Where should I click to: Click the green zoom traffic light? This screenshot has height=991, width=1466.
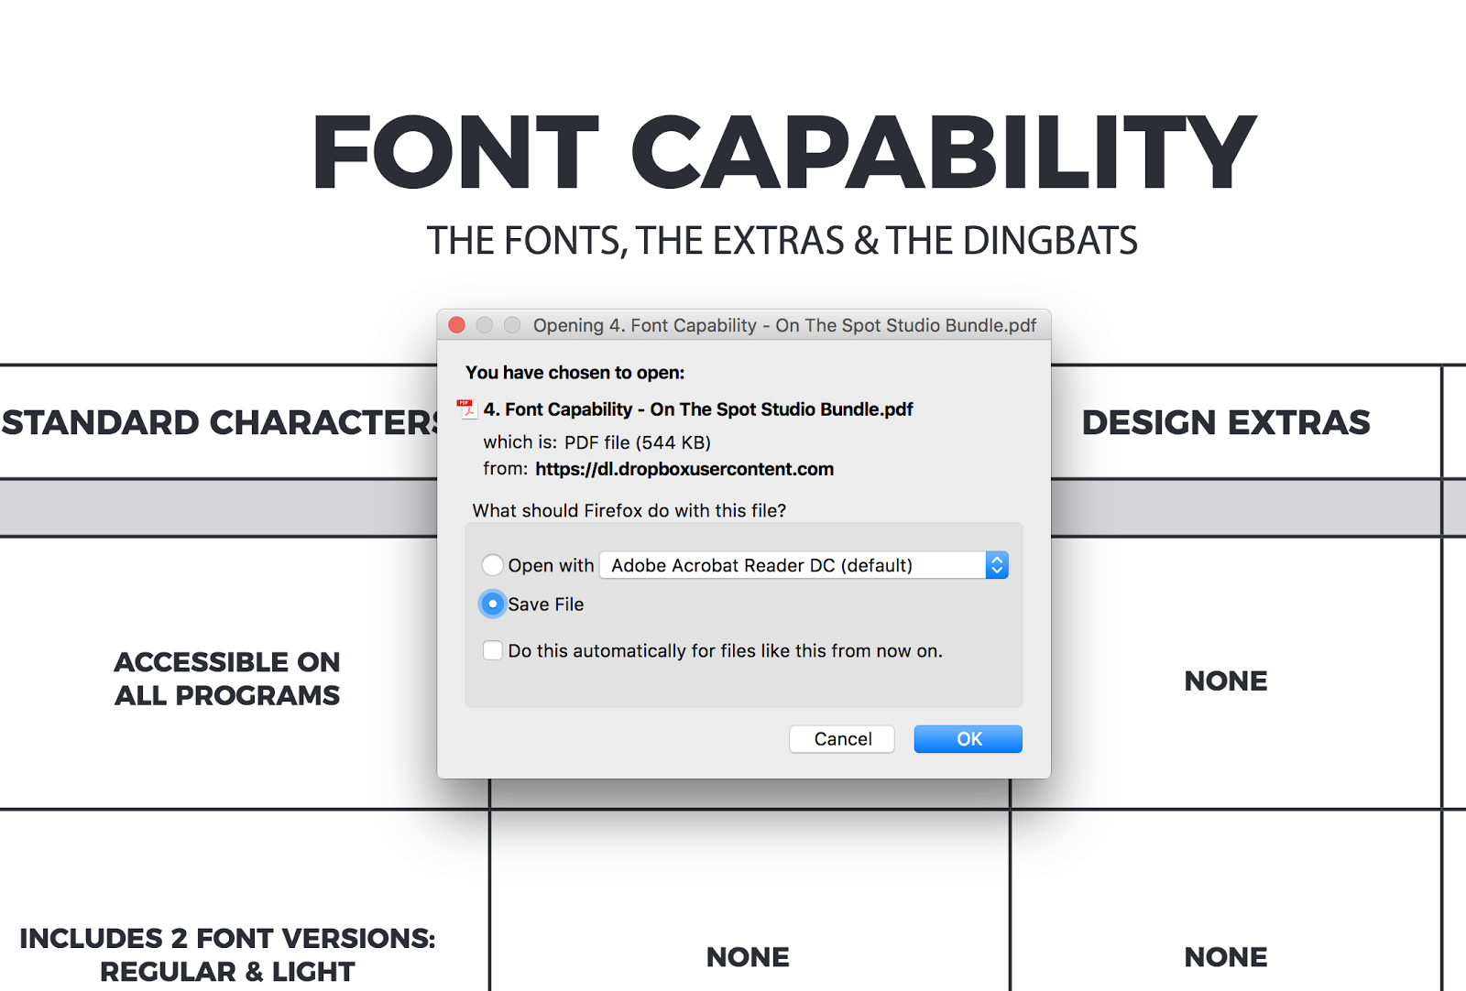coord(511,325)
